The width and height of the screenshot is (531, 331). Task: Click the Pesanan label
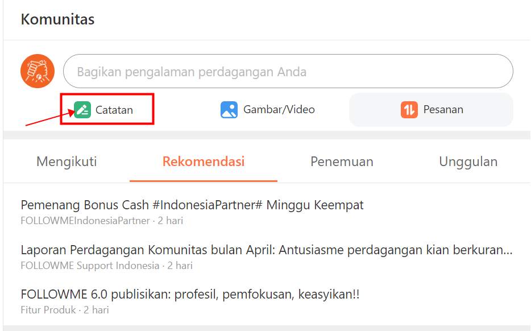(443, 110)
